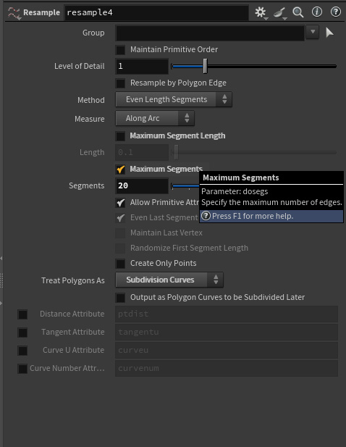Uncheck the Maximum Segments checkbox
The image size is (346, 447).
[120, 170]
